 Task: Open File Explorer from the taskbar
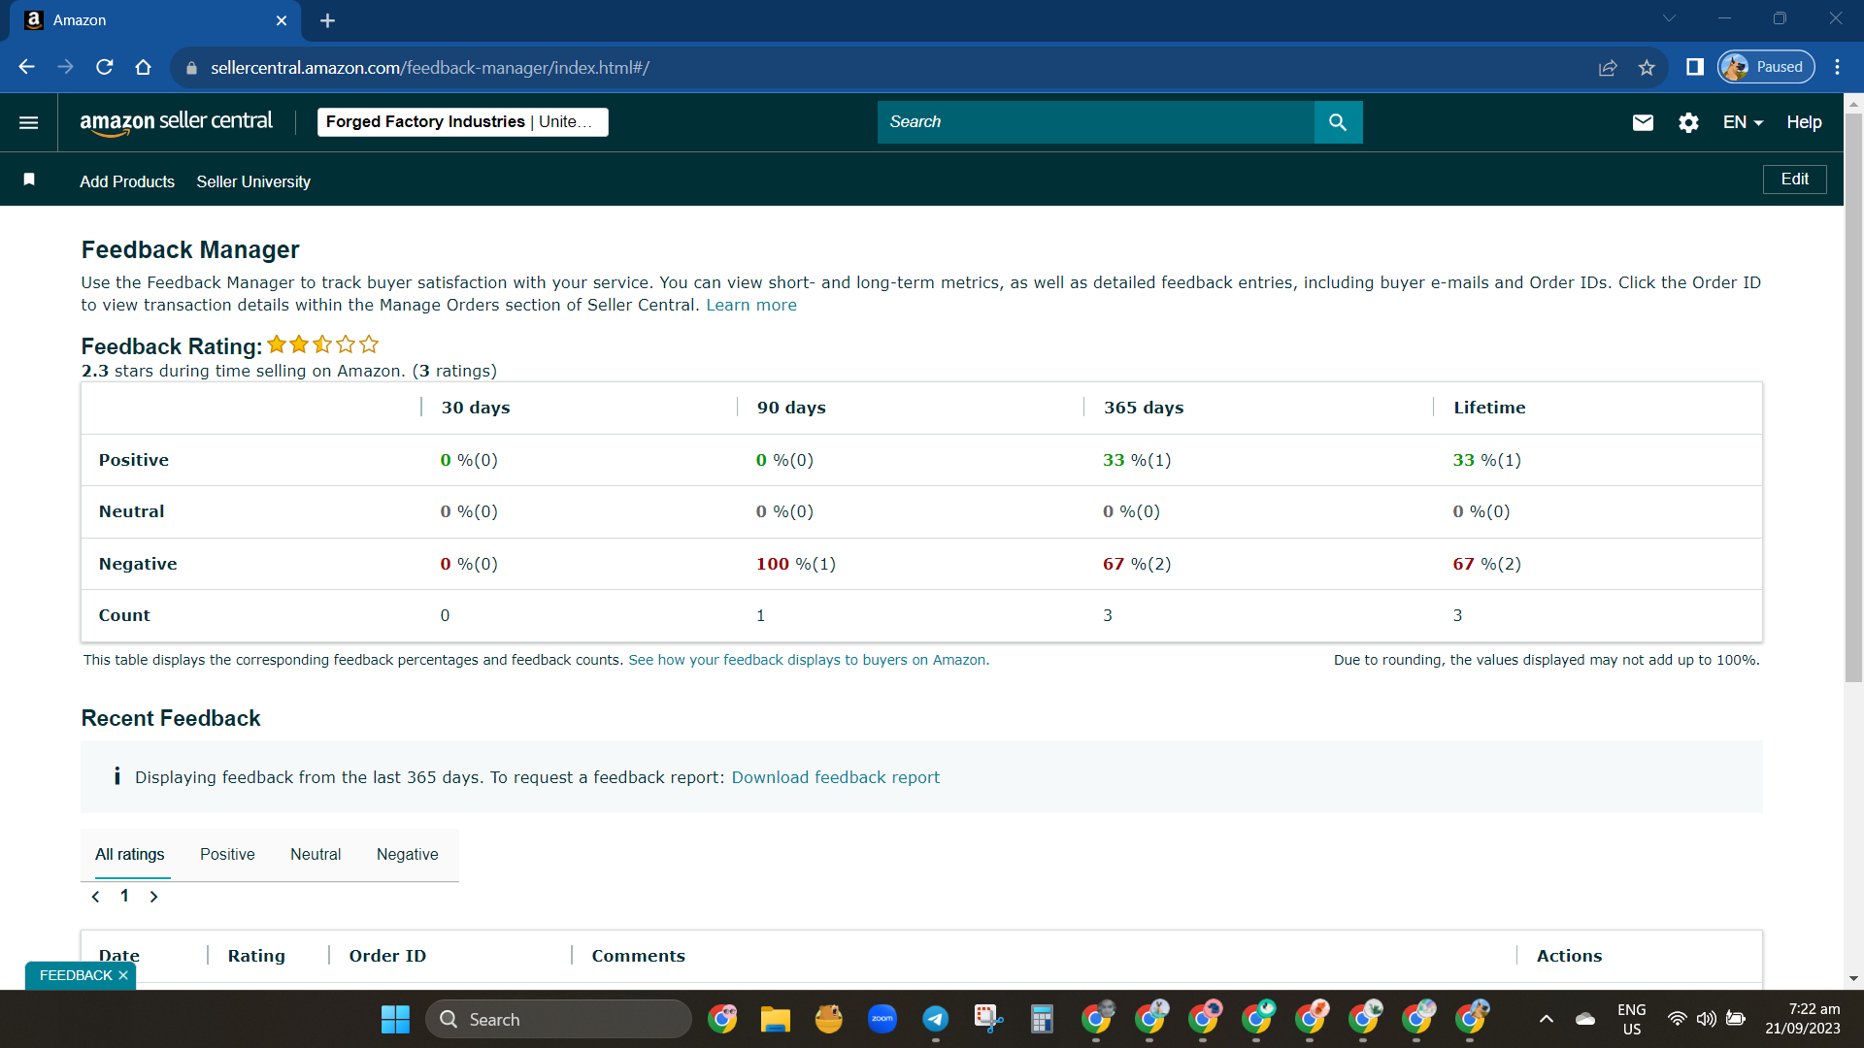click(775, 1019)
